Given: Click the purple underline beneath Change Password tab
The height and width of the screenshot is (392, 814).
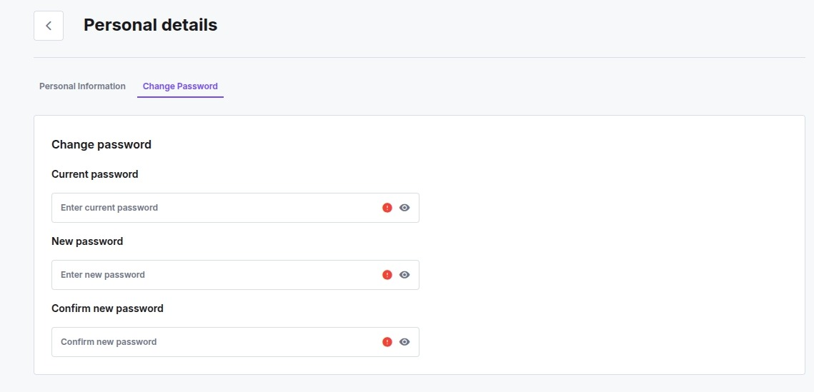Looking at the screenshot, I should 180,97.
